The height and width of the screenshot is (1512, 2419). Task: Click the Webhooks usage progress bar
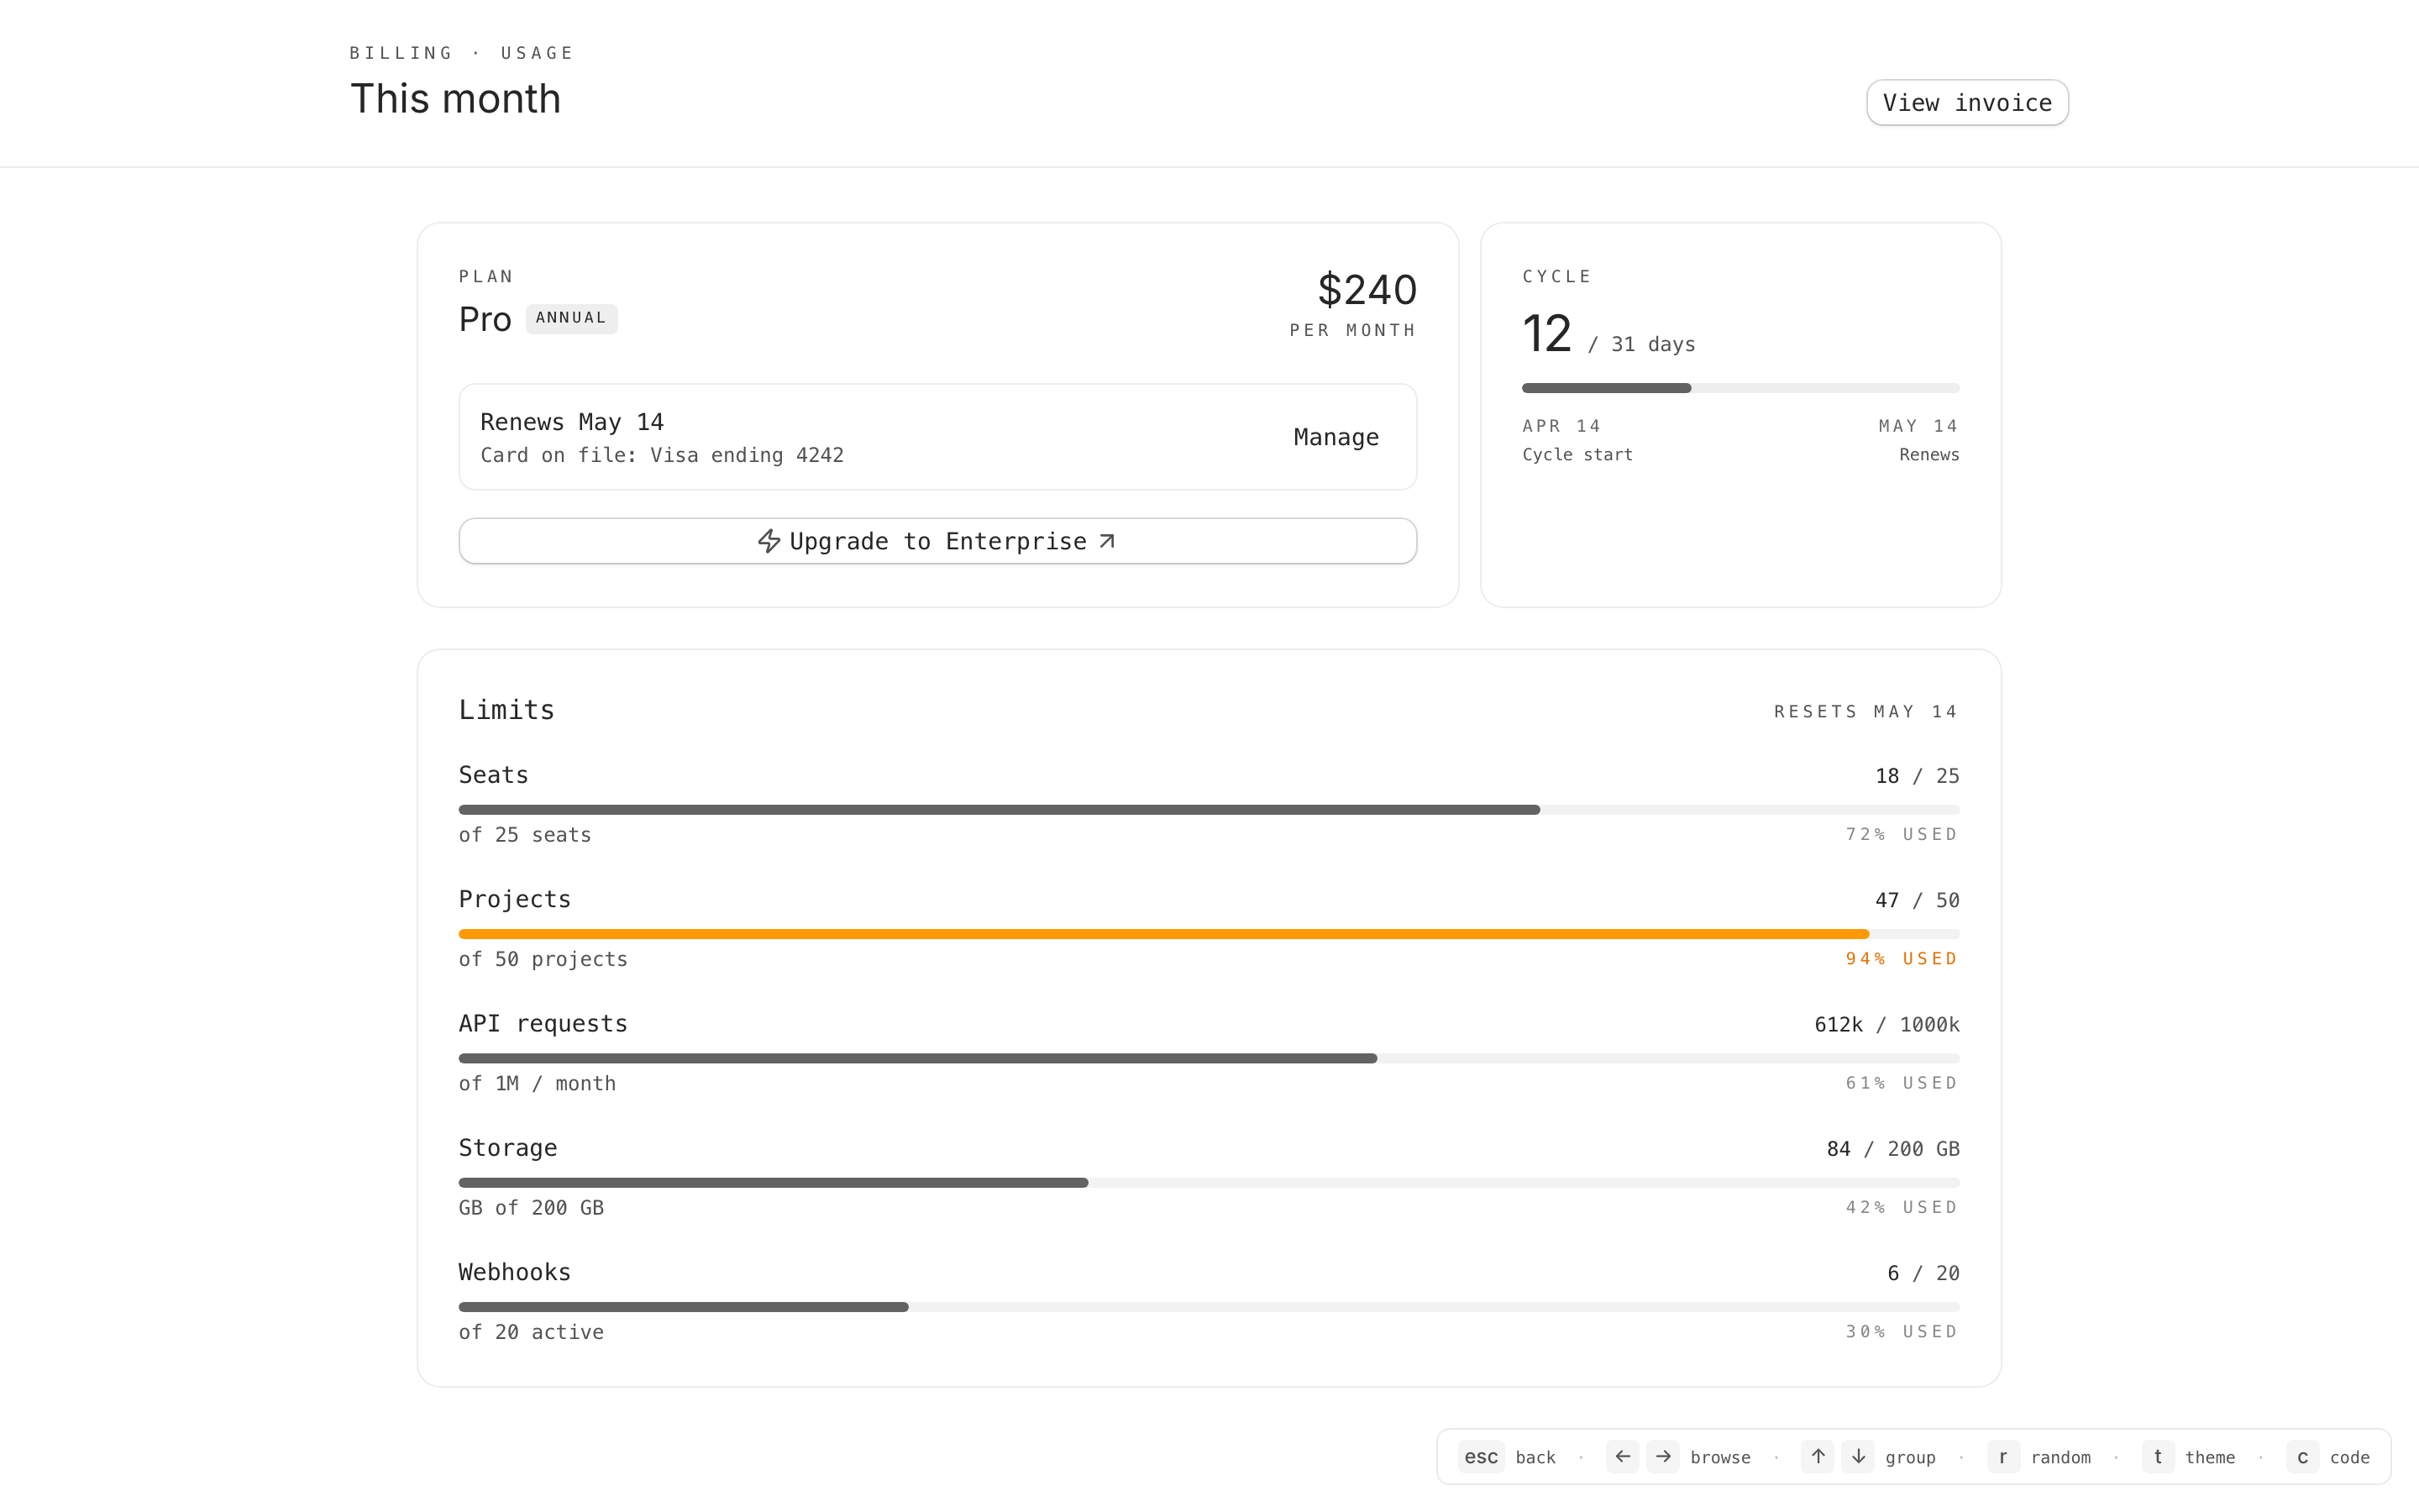[683, 1307]
